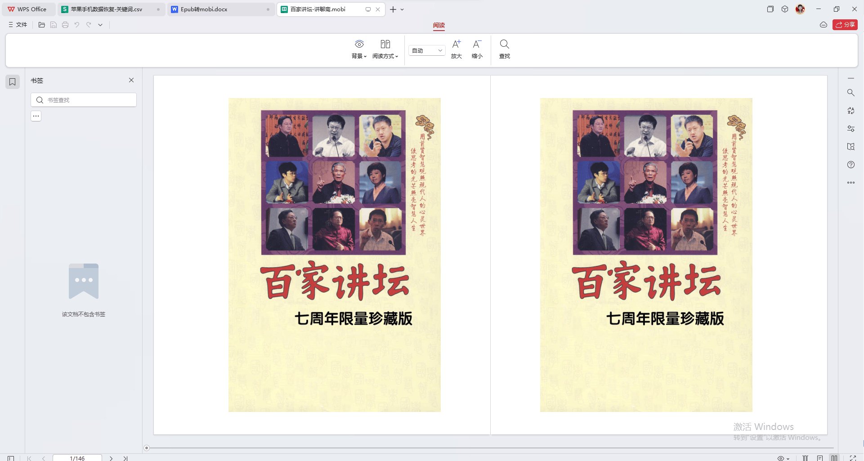This screenshot has width=864, height=461.
Task: Click the screen icon on the mobi tab
Action: (x=368, y=9)
